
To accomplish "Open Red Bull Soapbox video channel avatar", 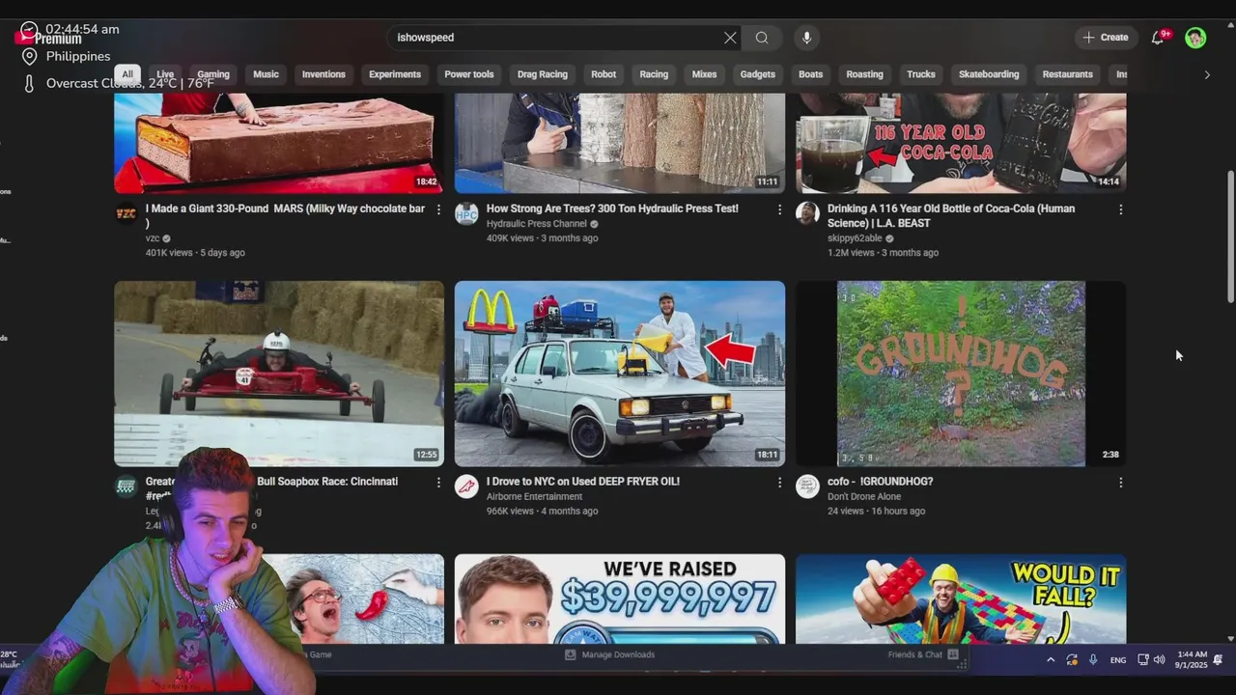I will tap(126, 486).
